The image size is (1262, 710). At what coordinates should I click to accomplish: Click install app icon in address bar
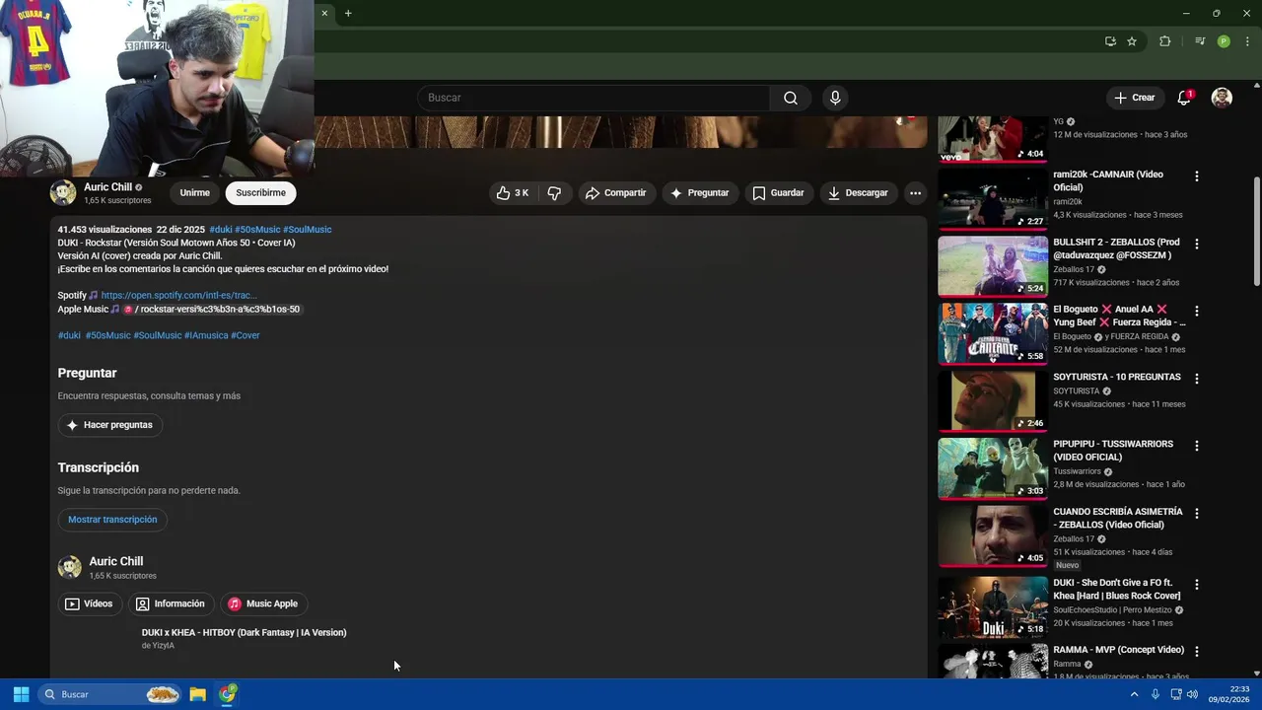coord(1110,41)
